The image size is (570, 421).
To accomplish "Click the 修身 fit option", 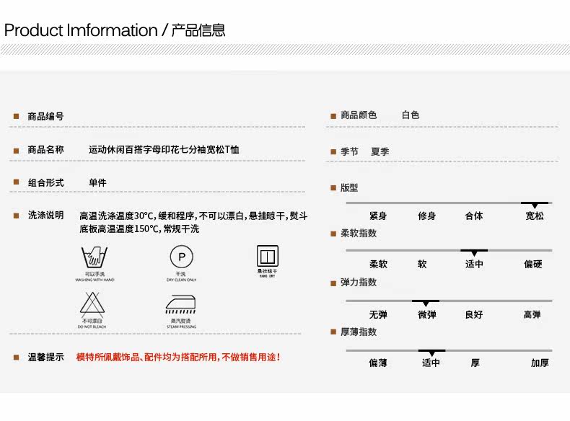I will [x=426, y=216].
